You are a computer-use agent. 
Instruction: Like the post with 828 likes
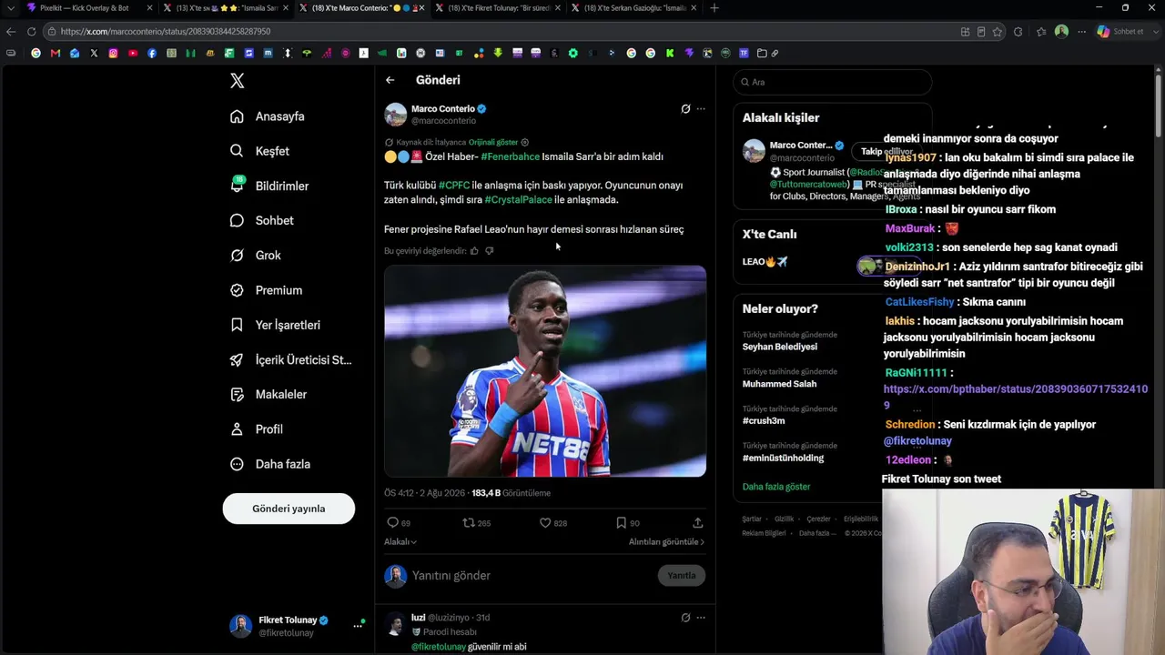[x=553, y=523]
